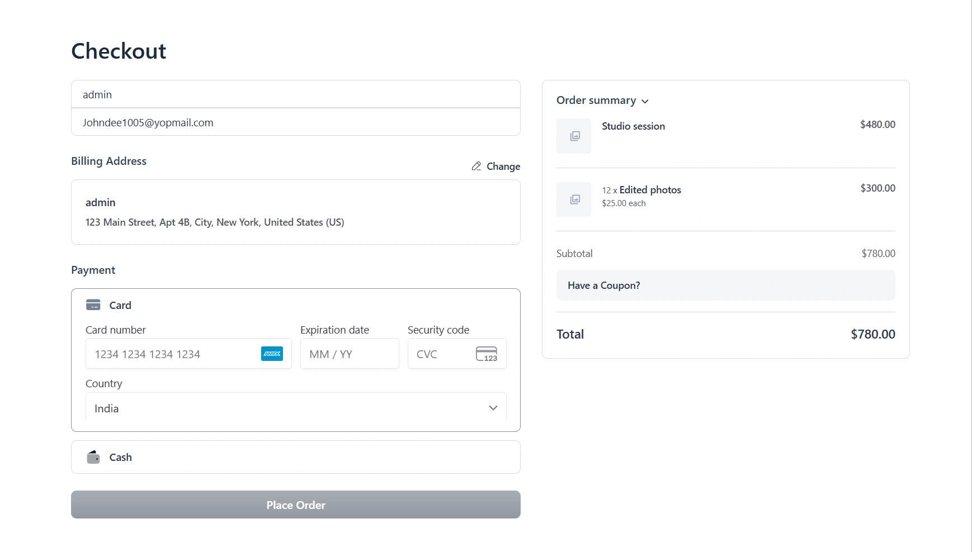Click the CVC card icon in security code field

click(487, 354)
